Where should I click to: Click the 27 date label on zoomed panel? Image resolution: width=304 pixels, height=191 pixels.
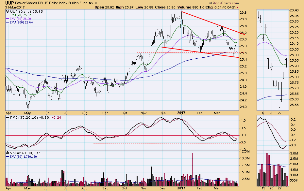coord(279,113)
